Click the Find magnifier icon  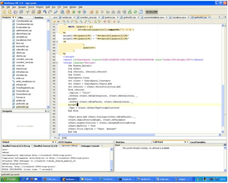[x=56, y=12]
